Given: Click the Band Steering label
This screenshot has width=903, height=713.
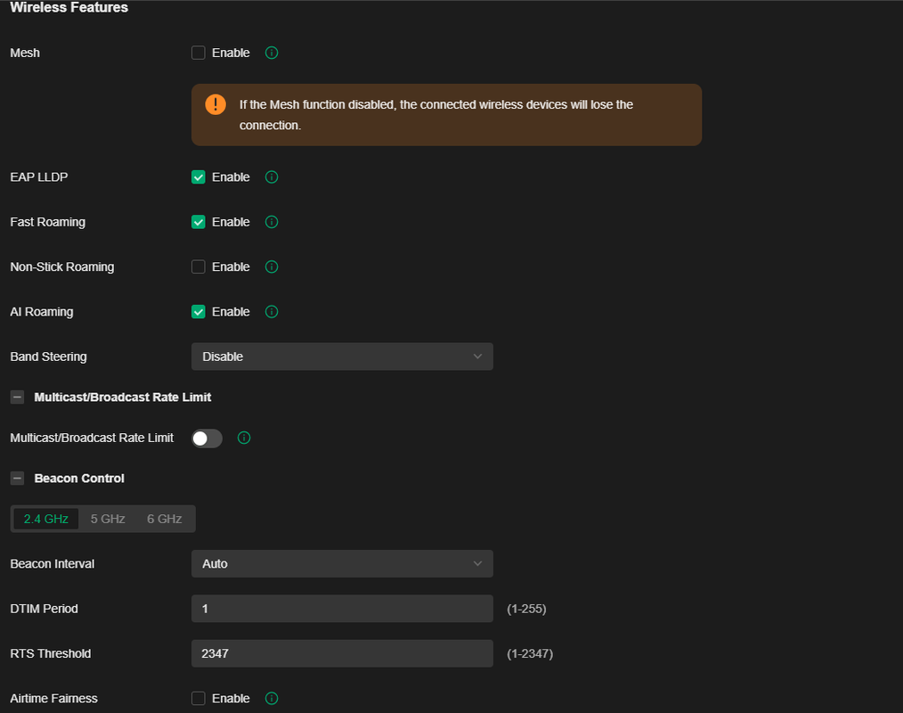Looking at the screenshot, I should (48, 356).
